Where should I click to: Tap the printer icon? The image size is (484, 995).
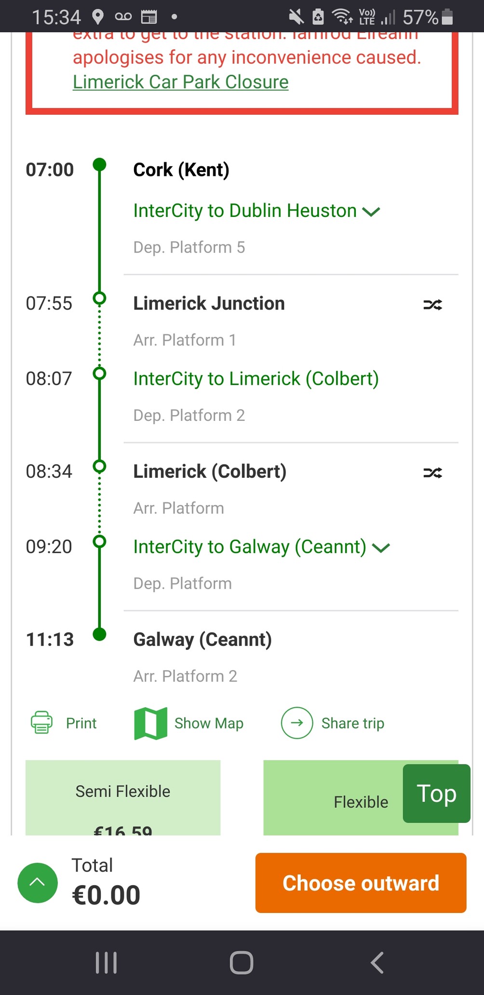[42, 723]
